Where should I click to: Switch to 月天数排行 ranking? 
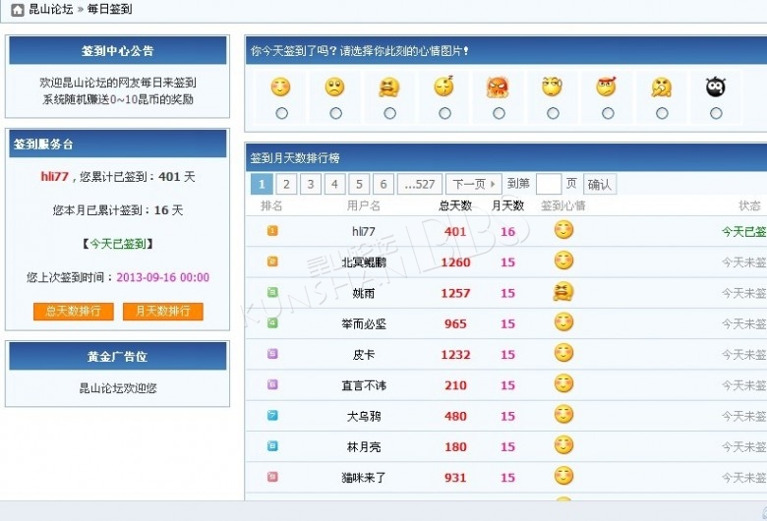[x=162, y=311]
